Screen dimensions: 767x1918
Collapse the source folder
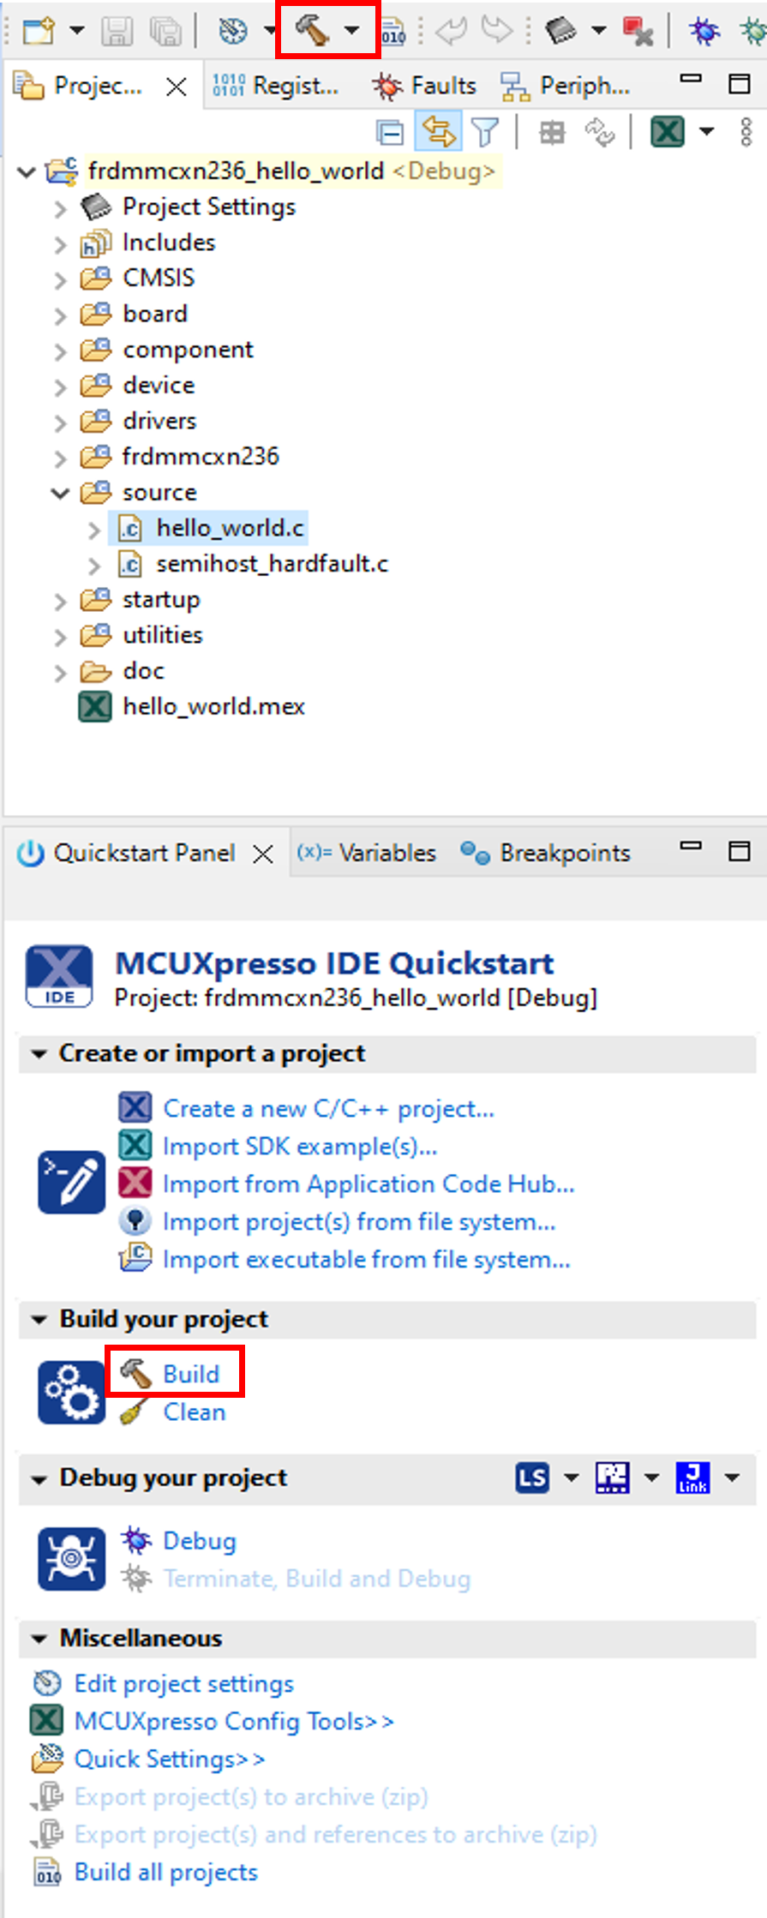click(60, 493)
